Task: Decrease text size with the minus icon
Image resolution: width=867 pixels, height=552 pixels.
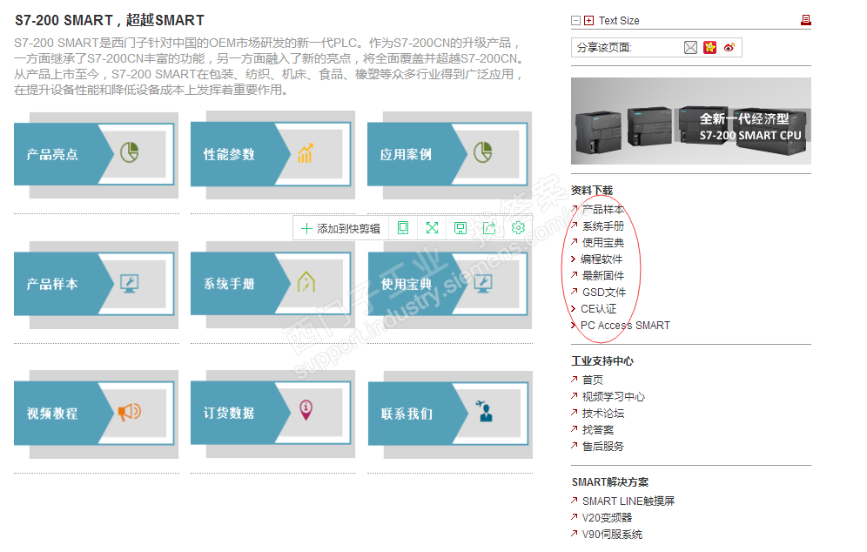Action: [x=575, y=21]
